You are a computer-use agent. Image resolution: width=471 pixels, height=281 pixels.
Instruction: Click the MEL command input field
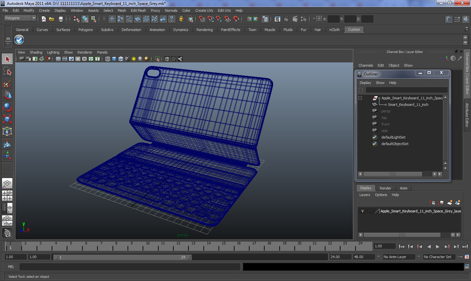tap(130, 267)
